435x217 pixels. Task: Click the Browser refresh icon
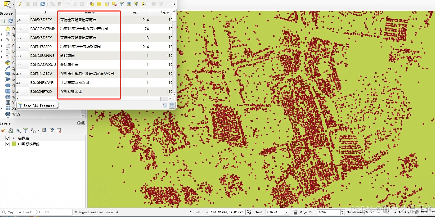pos(11,21)
